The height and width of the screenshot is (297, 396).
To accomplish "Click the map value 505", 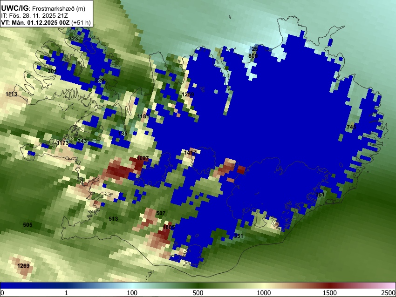I will (28, 225).
